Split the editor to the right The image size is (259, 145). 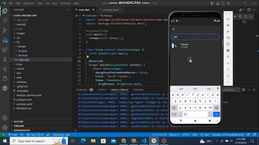(249, 10)
